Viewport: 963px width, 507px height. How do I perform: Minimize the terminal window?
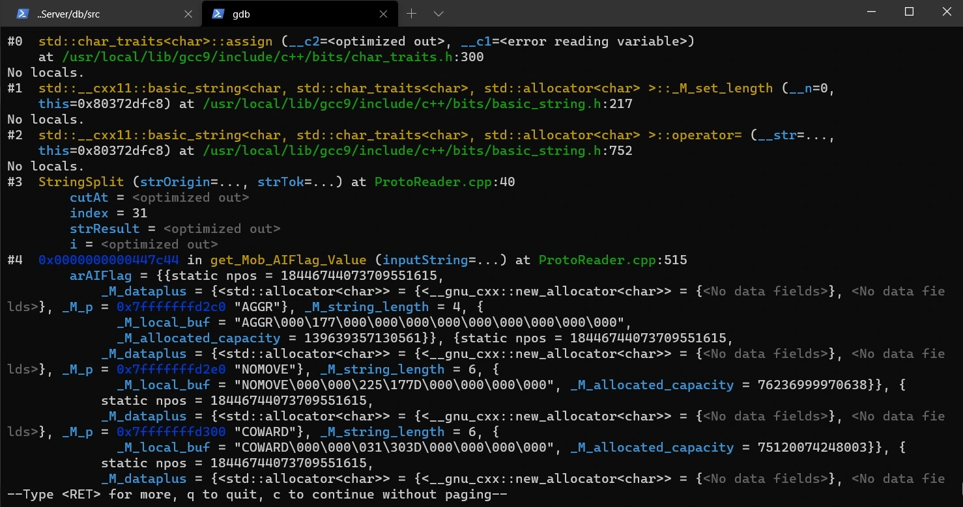pos(872,12)
